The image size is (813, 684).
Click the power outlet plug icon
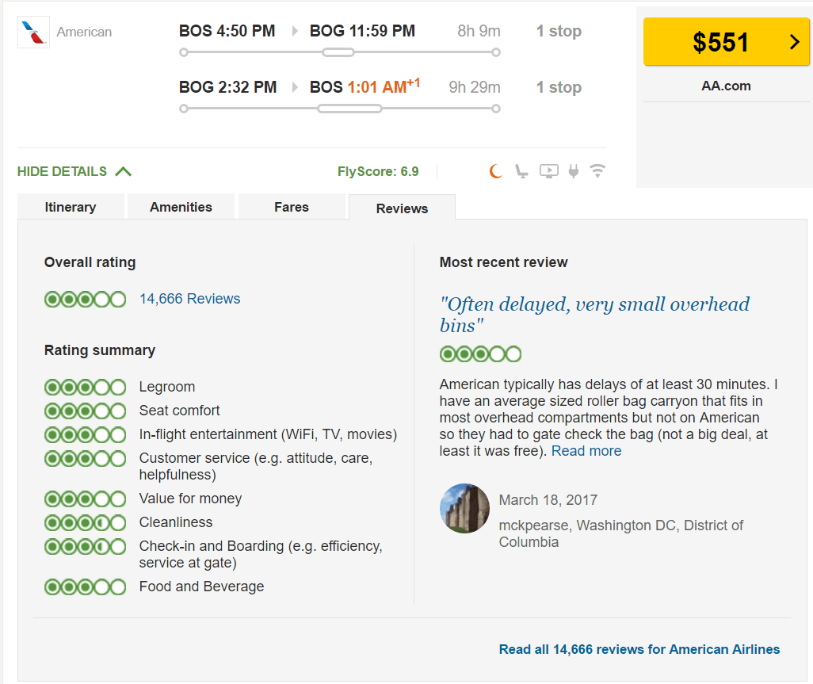click(x=574, y=171)
